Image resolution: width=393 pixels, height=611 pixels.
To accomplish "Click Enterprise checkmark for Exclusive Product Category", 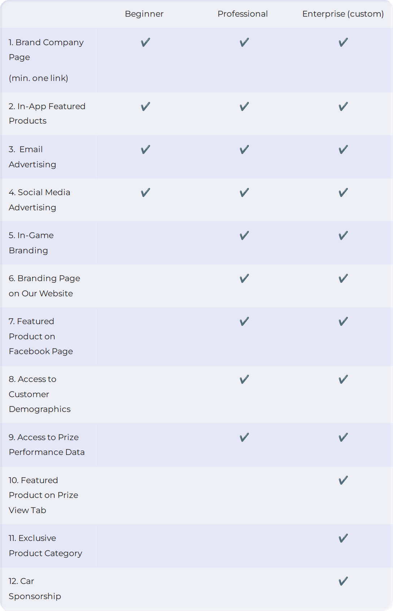I will click(x=344, y=538).
